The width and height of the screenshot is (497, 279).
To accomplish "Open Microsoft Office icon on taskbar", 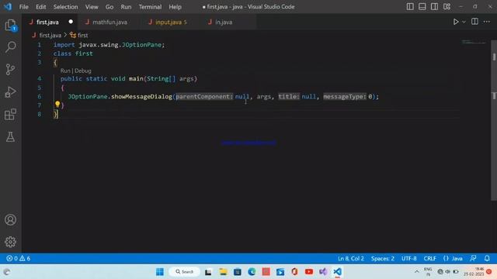I will click(x=294, y=272).
